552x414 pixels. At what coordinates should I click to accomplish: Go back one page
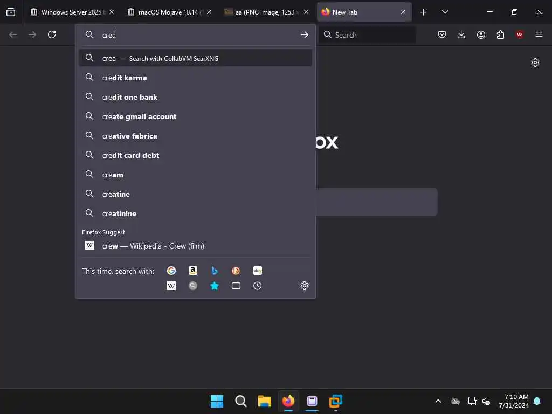[13, 34]
